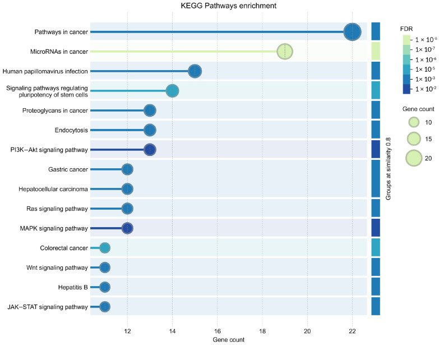Image resolution: width=439 pixels, height=345 pixels.
Task: Click the MicroRNAs in cancer group color bar
Action: click(376, 52)
